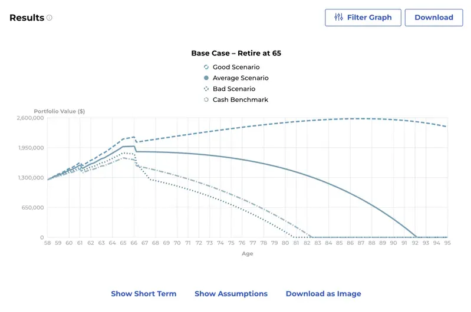471x312 pixels.
Task: Click the Download as Image link
Action: pos(323,293)
